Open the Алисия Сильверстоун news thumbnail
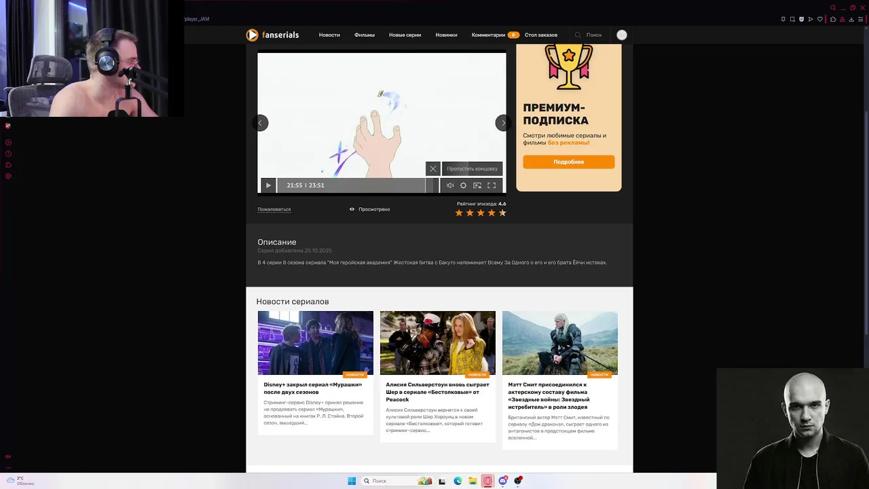The height and width of the screenshot is (489, 869). [438, 343]
